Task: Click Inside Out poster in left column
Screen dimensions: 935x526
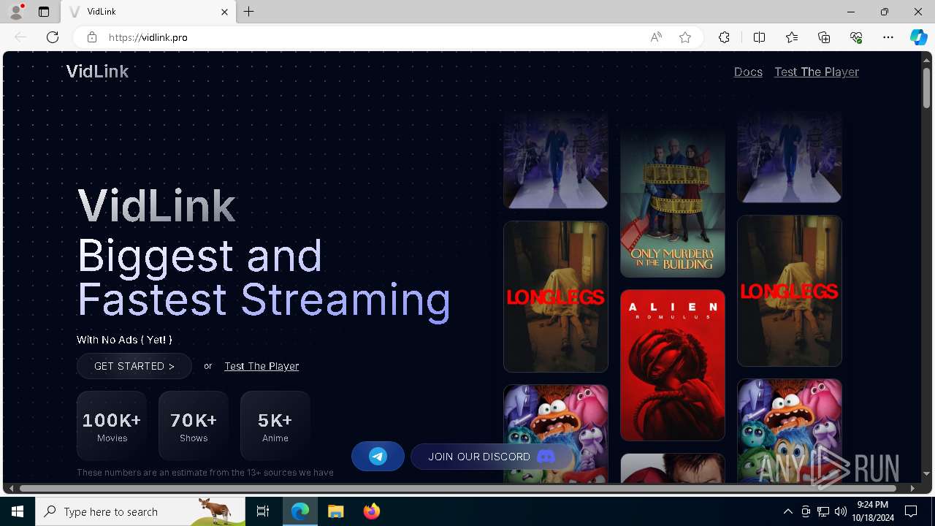Action: (x=556, y=434)
